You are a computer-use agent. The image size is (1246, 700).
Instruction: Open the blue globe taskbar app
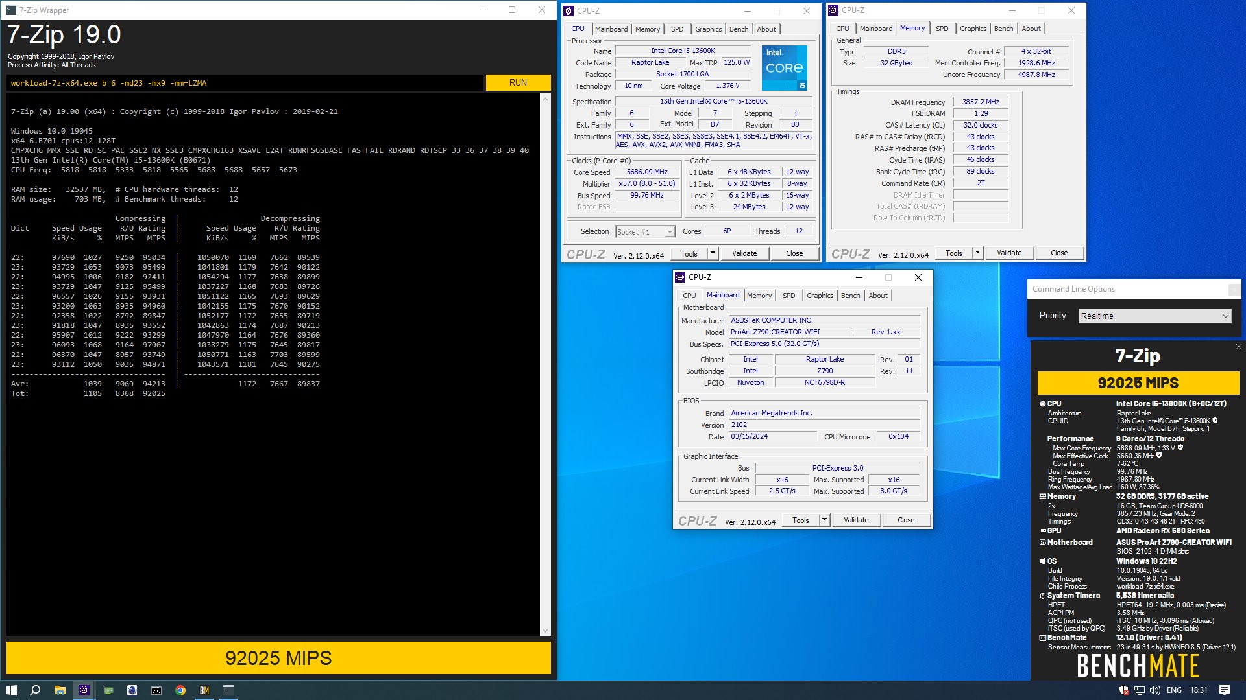tap(132, 690)
